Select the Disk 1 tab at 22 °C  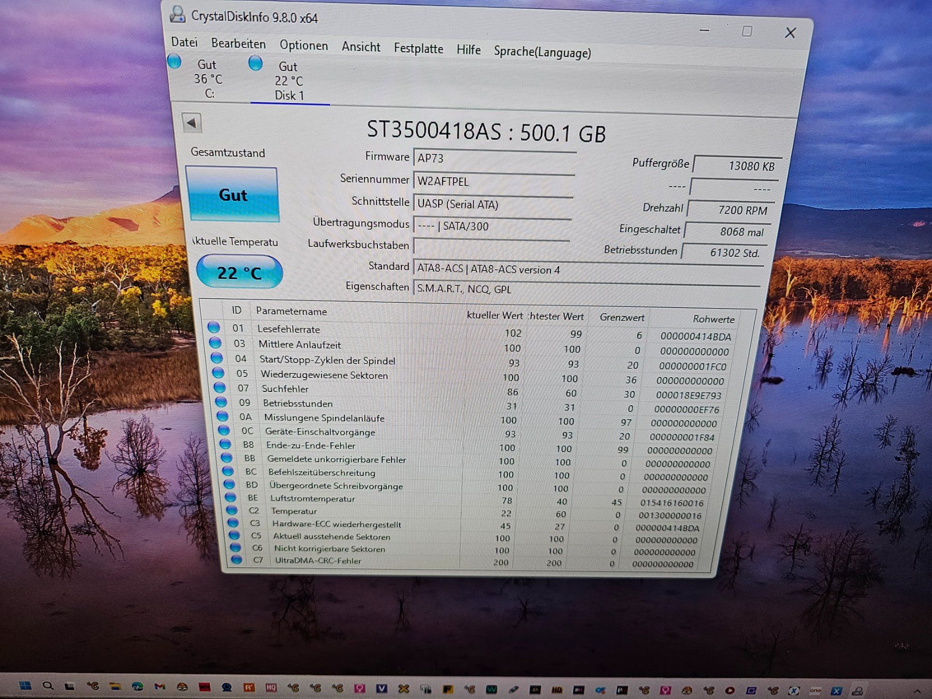(x=289, y=81)
